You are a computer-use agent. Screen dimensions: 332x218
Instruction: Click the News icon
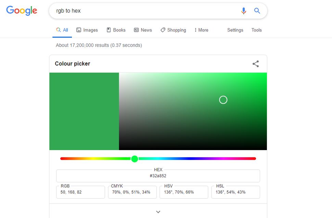coord(136,30)
